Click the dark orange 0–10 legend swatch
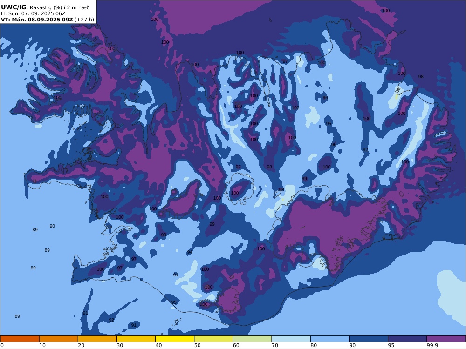The height and width of the screenshot is (349, 466). 20,339
